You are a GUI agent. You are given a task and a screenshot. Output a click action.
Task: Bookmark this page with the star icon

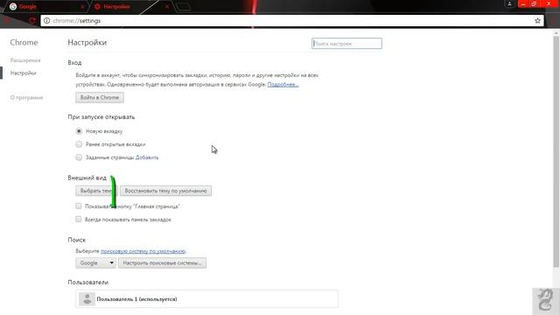(537, 21)
